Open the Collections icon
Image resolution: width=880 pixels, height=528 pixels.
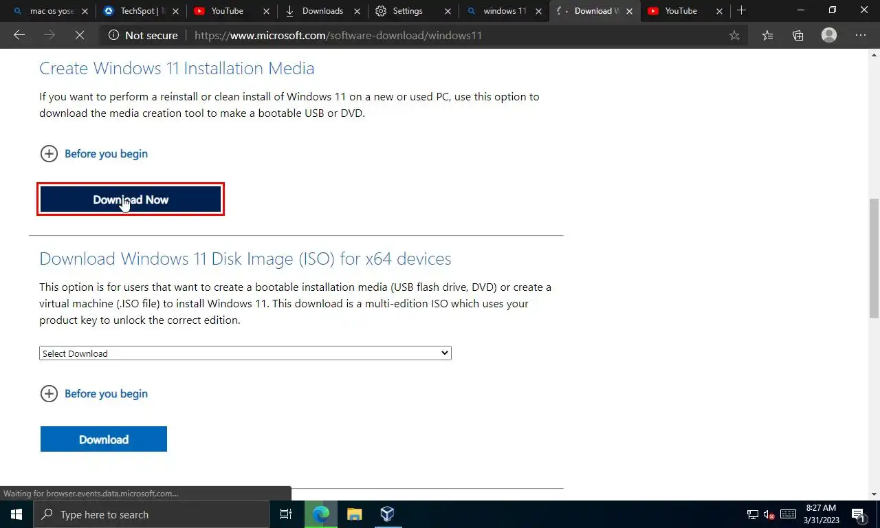click(x=798, y=35)
